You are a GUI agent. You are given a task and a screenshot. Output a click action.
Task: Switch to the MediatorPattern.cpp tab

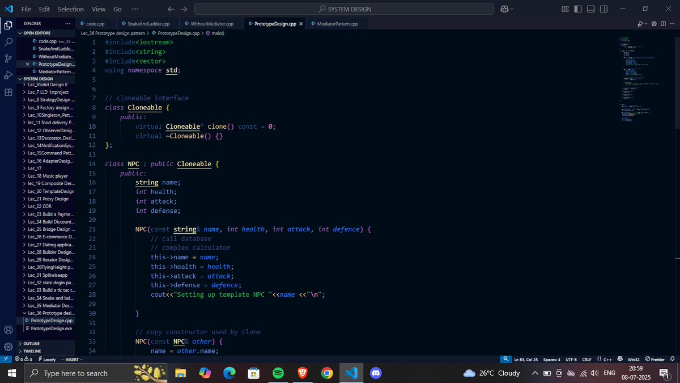coord(337,24)
